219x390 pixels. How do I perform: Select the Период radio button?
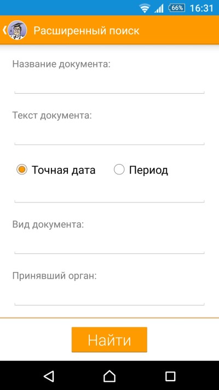119,170
